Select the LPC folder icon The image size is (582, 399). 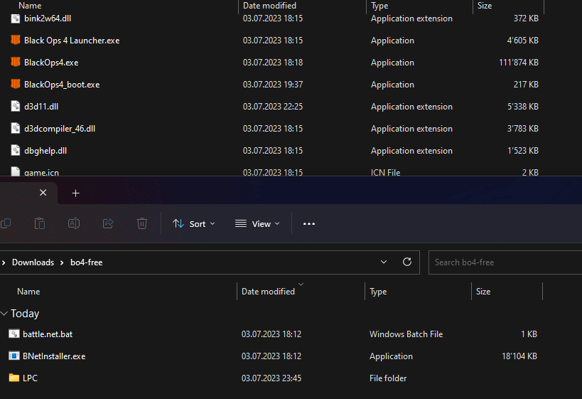(x=14, y=378)
